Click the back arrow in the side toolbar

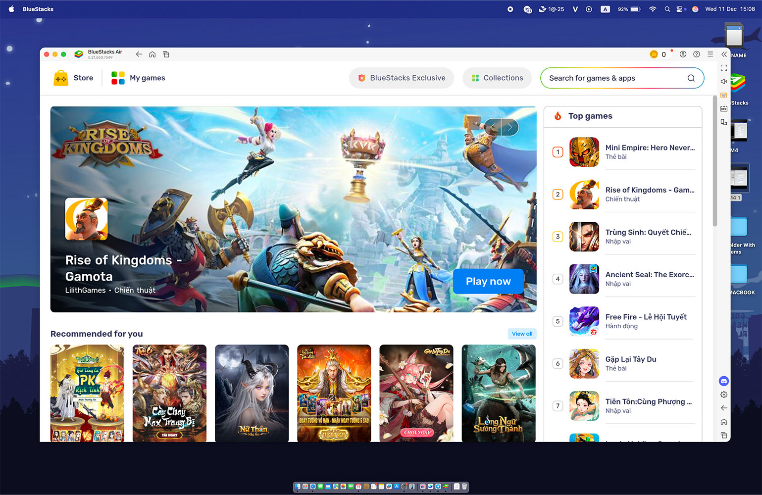coord(724,408)
